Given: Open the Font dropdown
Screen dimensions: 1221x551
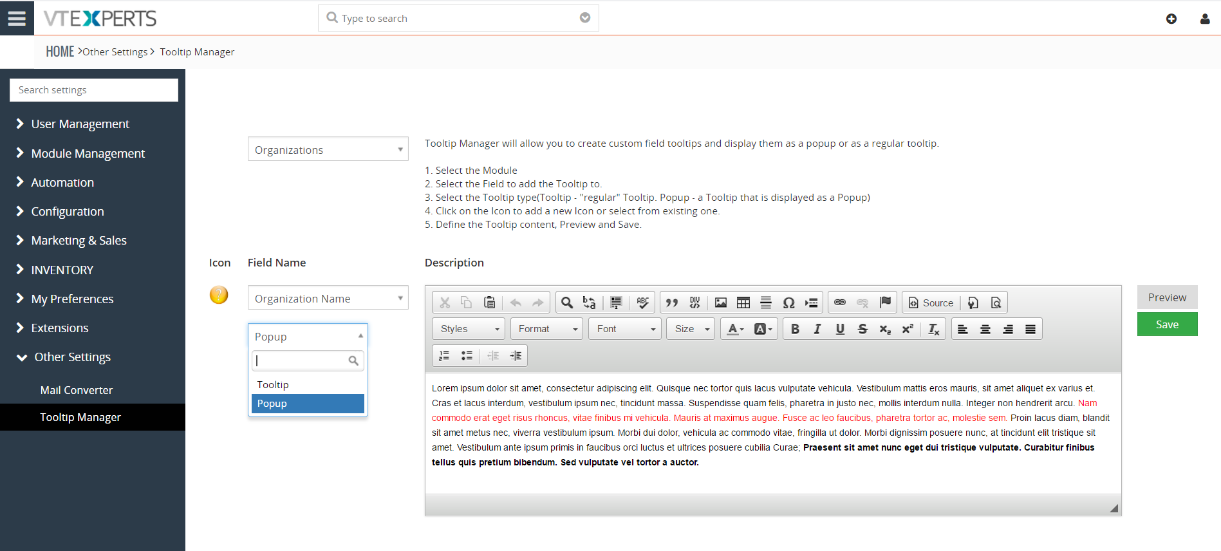Looking at the screenshot, I should 625,329.
